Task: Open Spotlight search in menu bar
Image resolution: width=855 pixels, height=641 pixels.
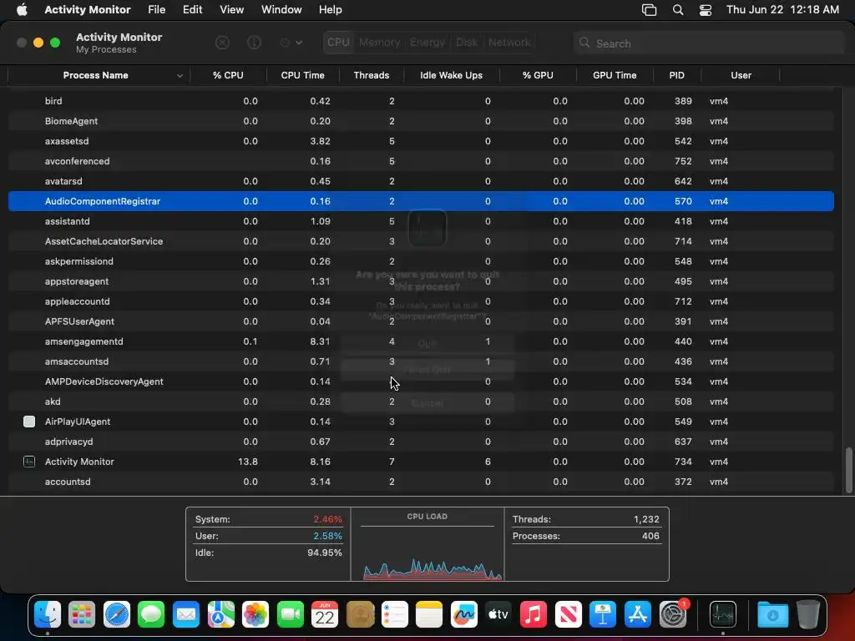Action: [678, 10]
